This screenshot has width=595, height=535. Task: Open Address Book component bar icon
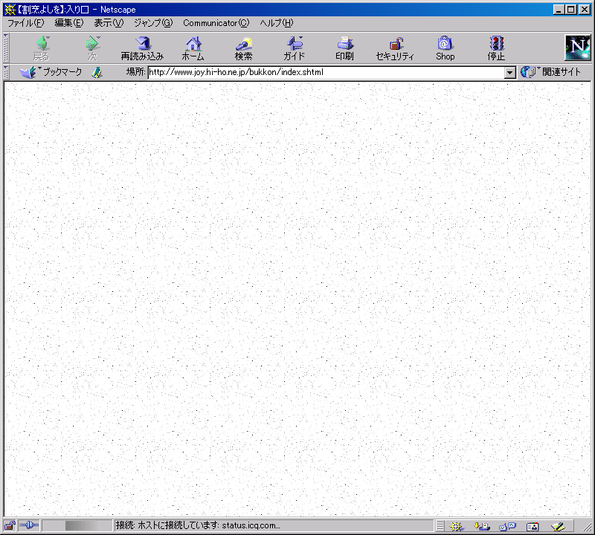tap(533, 526)
